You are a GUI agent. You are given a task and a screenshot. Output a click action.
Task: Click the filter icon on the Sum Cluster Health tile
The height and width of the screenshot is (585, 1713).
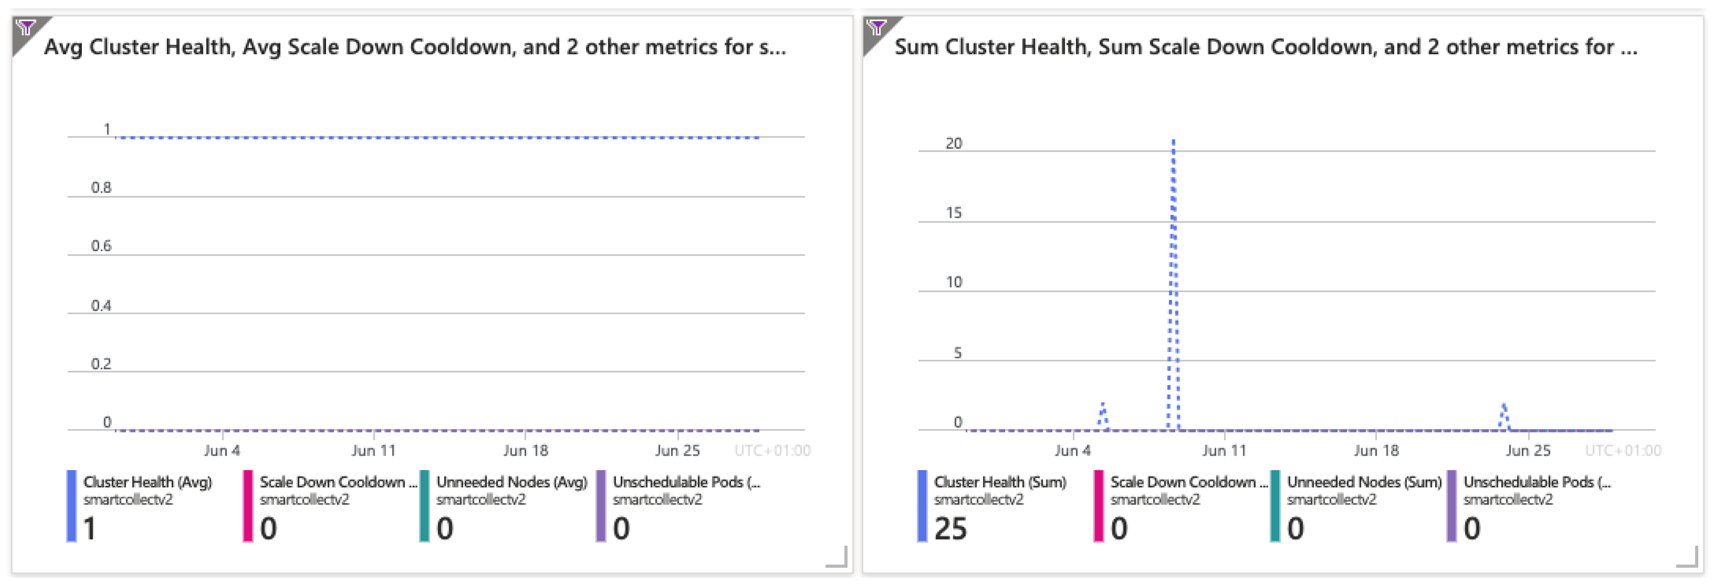[876, 28]
